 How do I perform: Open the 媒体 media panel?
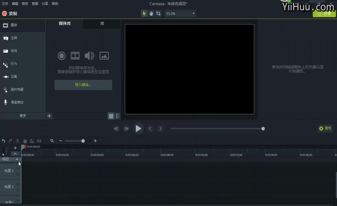pos(23,25)
